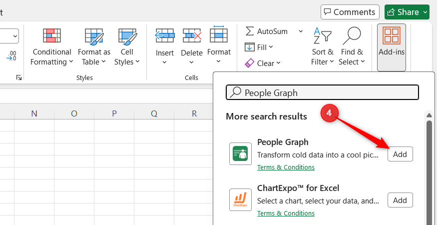Viewport: 437px width, 225px height.
Task: Open number format combo box arrow
Action: tap(15, 36)
